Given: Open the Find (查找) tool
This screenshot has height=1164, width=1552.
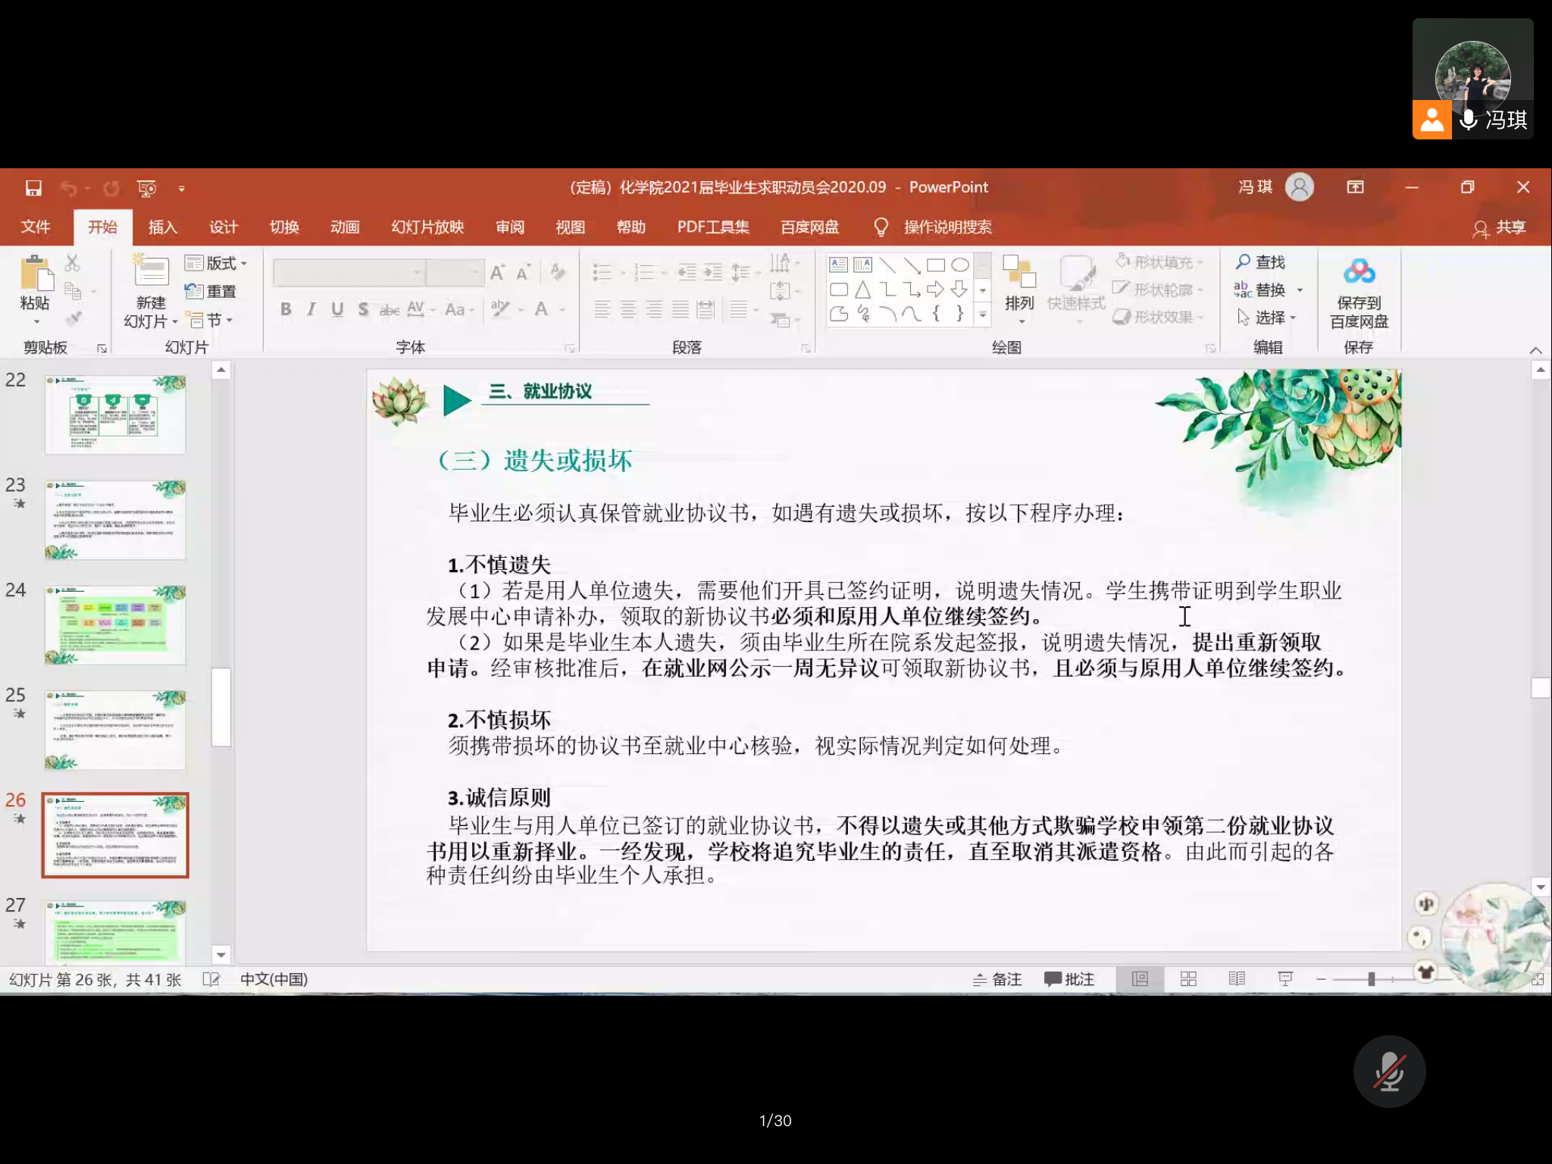Looking at the screenshot, I should (1261, 262).
